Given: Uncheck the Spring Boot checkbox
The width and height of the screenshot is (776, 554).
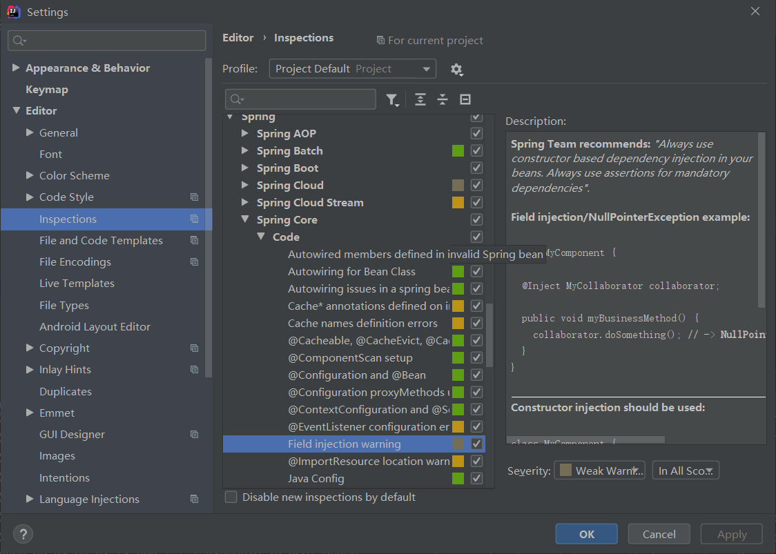Looking at the screenshot, I should click(x=476, y=168).
